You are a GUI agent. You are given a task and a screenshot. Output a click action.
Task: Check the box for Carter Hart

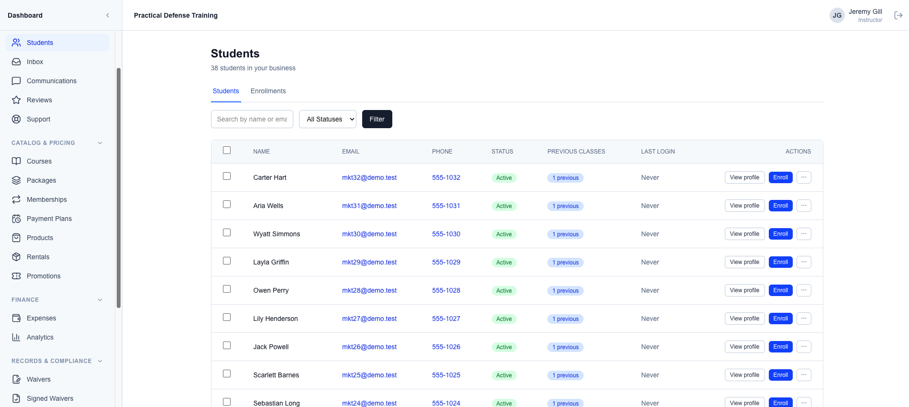[x=227, y=176]
